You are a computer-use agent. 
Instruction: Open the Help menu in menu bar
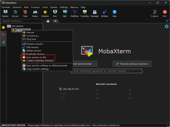(x=83, y=7)
